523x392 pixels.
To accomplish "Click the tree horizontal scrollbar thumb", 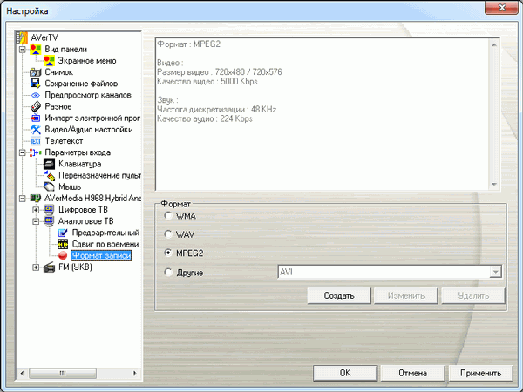I will pos(63,373).
